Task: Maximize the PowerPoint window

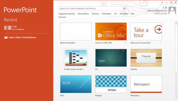Action: [x=171, y=2]
